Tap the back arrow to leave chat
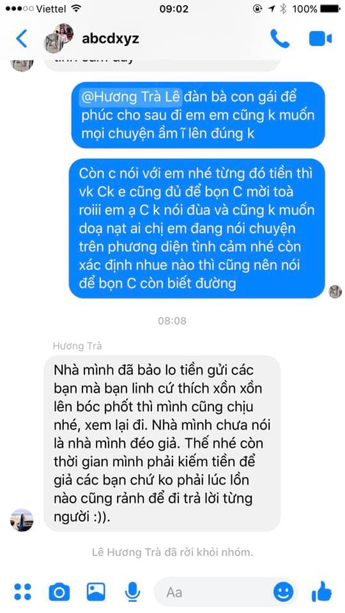The height and width of the screenshot is (613, 345). pyautogui.click(x=22, y=39)
